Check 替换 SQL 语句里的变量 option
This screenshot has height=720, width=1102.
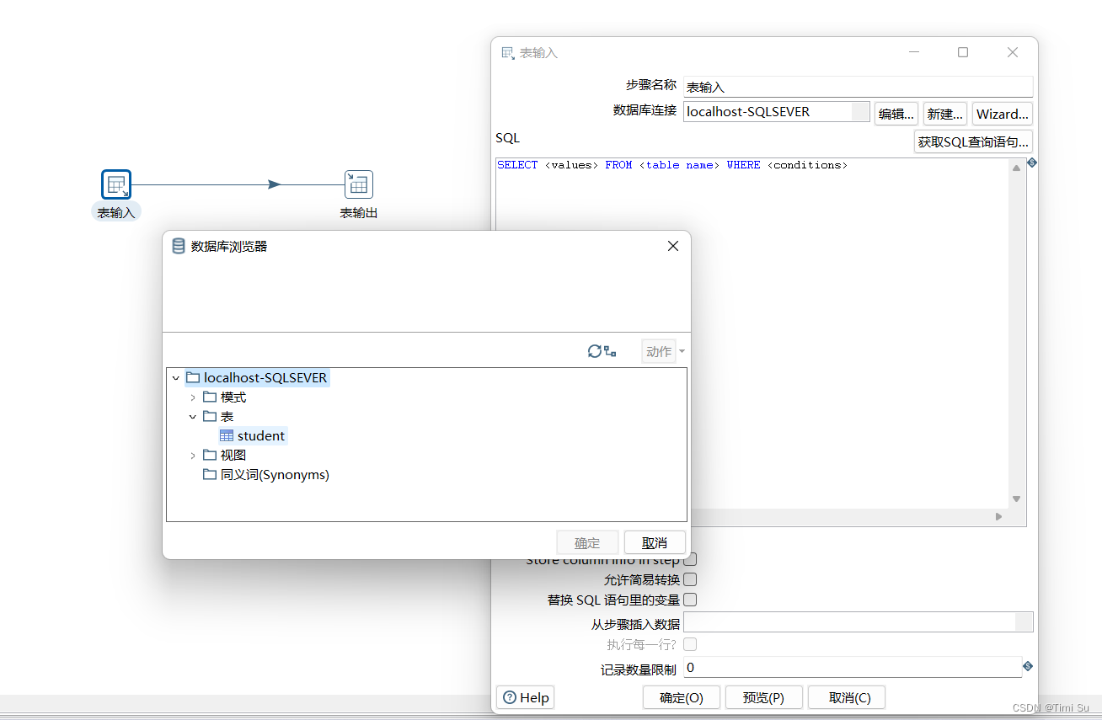click(689, 600)
